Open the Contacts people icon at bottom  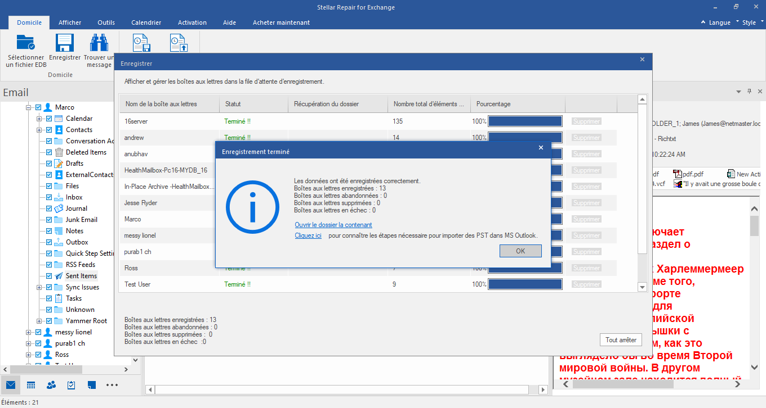click(x=51, y=385)
